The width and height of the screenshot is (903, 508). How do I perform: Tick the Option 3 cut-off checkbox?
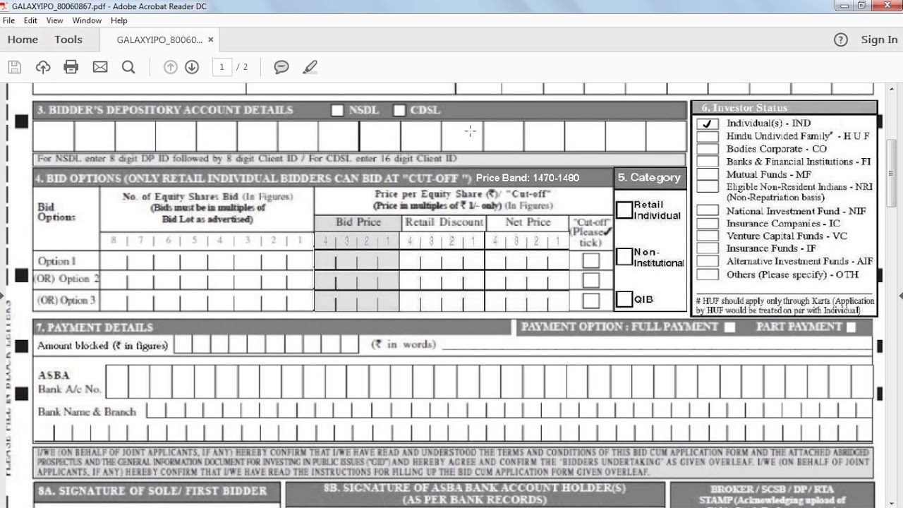coord(591,301)
